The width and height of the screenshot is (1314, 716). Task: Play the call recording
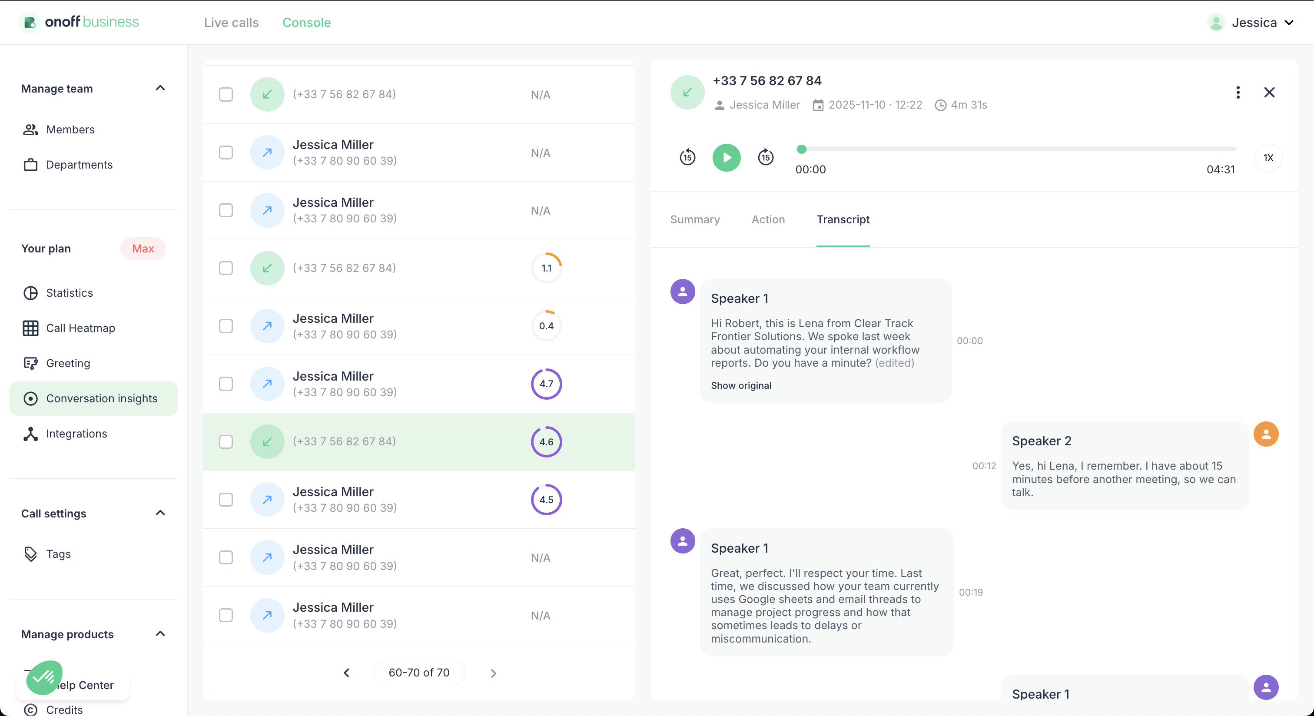[x=727, y=158]
